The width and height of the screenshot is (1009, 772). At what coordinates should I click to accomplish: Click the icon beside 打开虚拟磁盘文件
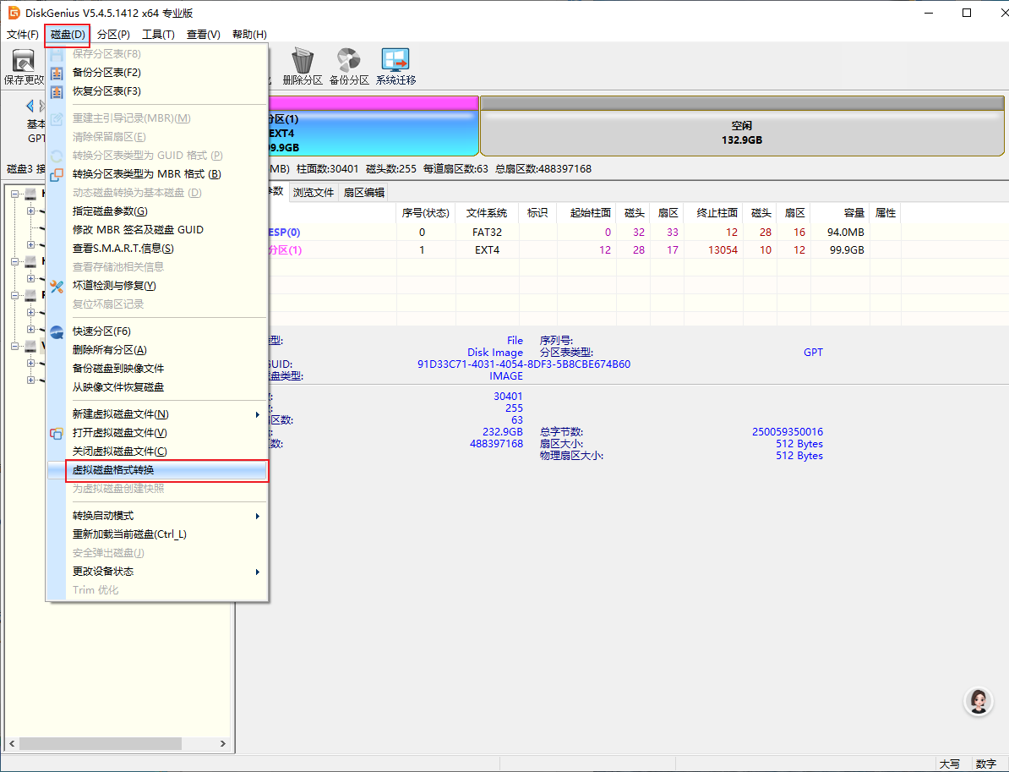(x=57, y=433)
